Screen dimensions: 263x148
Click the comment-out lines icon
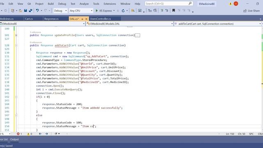[162, 11]
